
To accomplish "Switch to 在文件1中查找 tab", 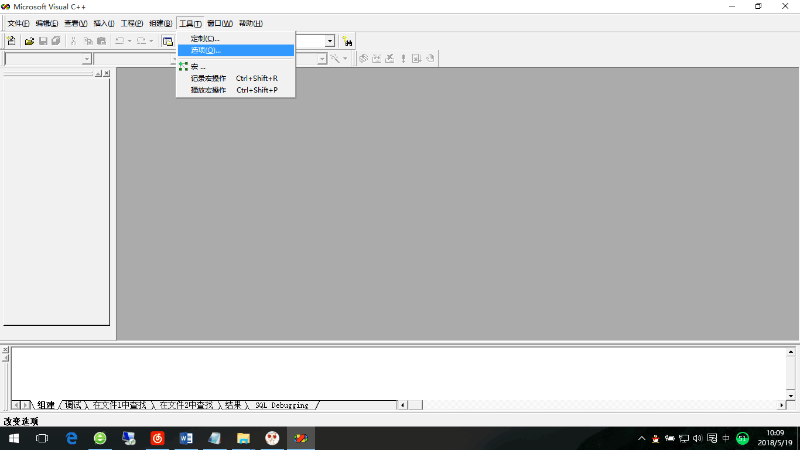I will (x=119, y=405).
